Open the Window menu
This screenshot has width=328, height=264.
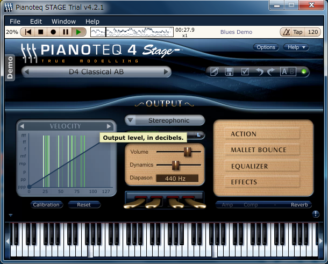click(x=63, y=22)
